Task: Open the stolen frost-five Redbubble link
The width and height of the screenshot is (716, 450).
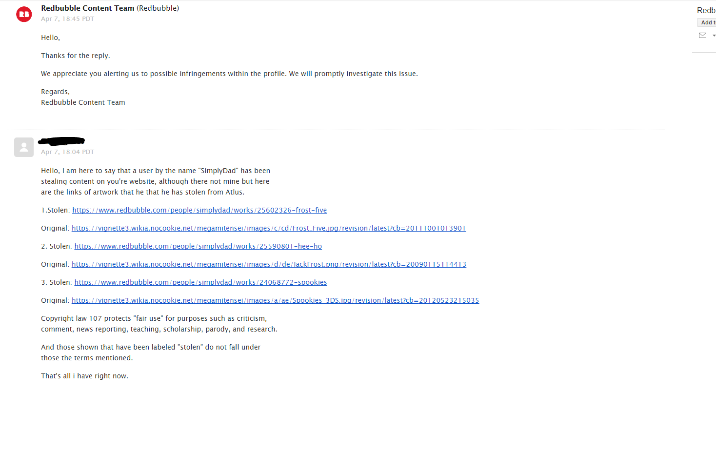Action: click(199, 210)
